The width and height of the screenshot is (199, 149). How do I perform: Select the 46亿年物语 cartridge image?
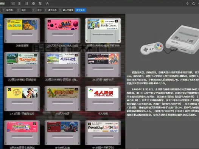tap(62, 99)
